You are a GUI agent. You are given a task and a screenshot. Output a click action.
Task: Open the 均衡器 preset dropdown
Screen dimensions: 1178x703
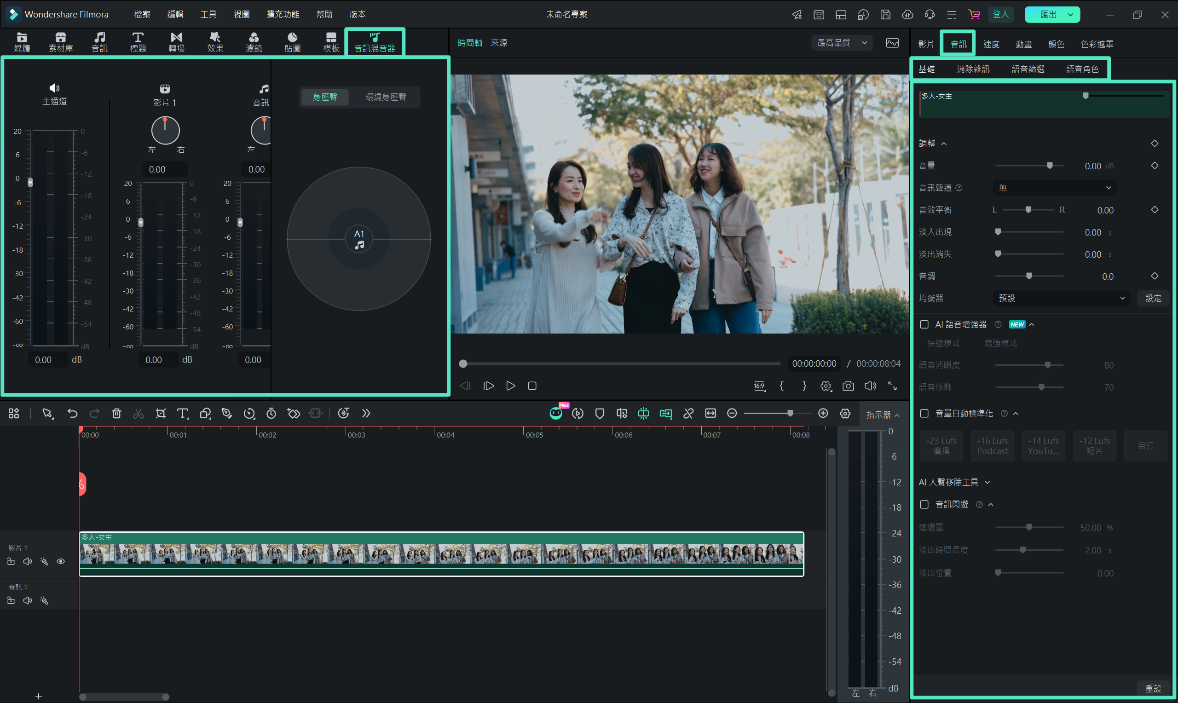[1062, 299]
